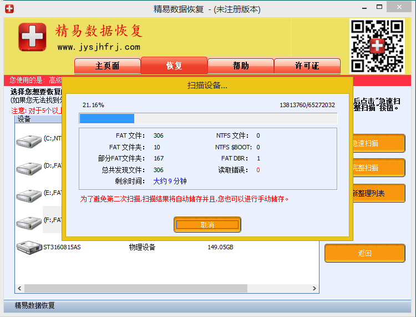Click the ST3160815AS device name
416x317 pixels.
point(62,247)
